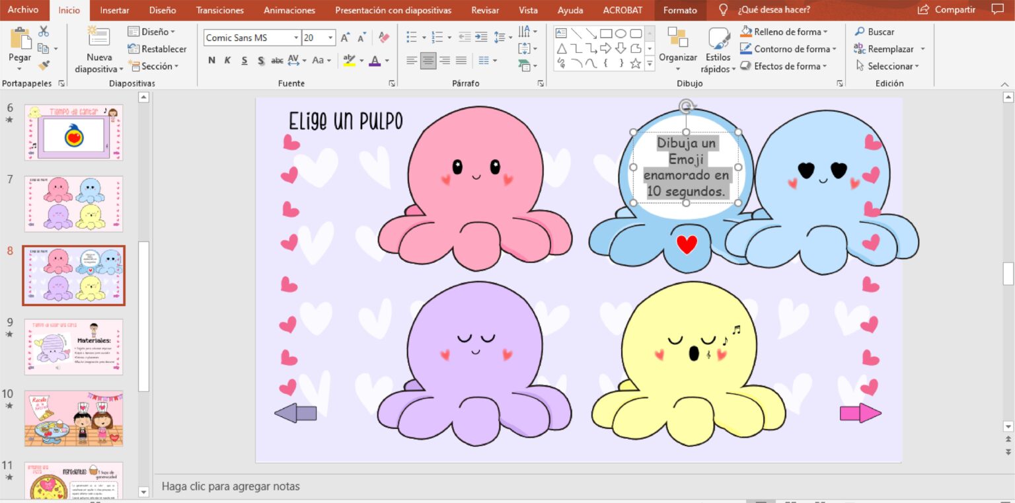Apply the purple font color
1015x503 pixels.
375,61
